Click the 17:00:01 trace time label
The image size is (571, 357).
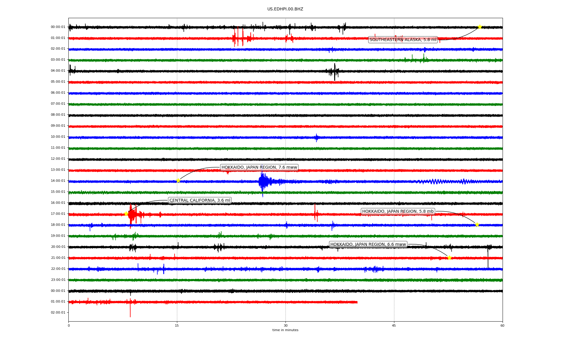58,214
